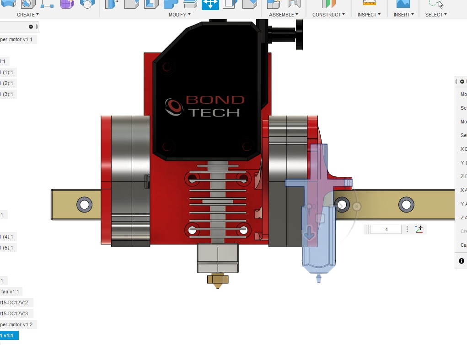This screenshot has width=467, height=345.
Task: Select the '(5):1' browser tree item
Action: (8, 248)
